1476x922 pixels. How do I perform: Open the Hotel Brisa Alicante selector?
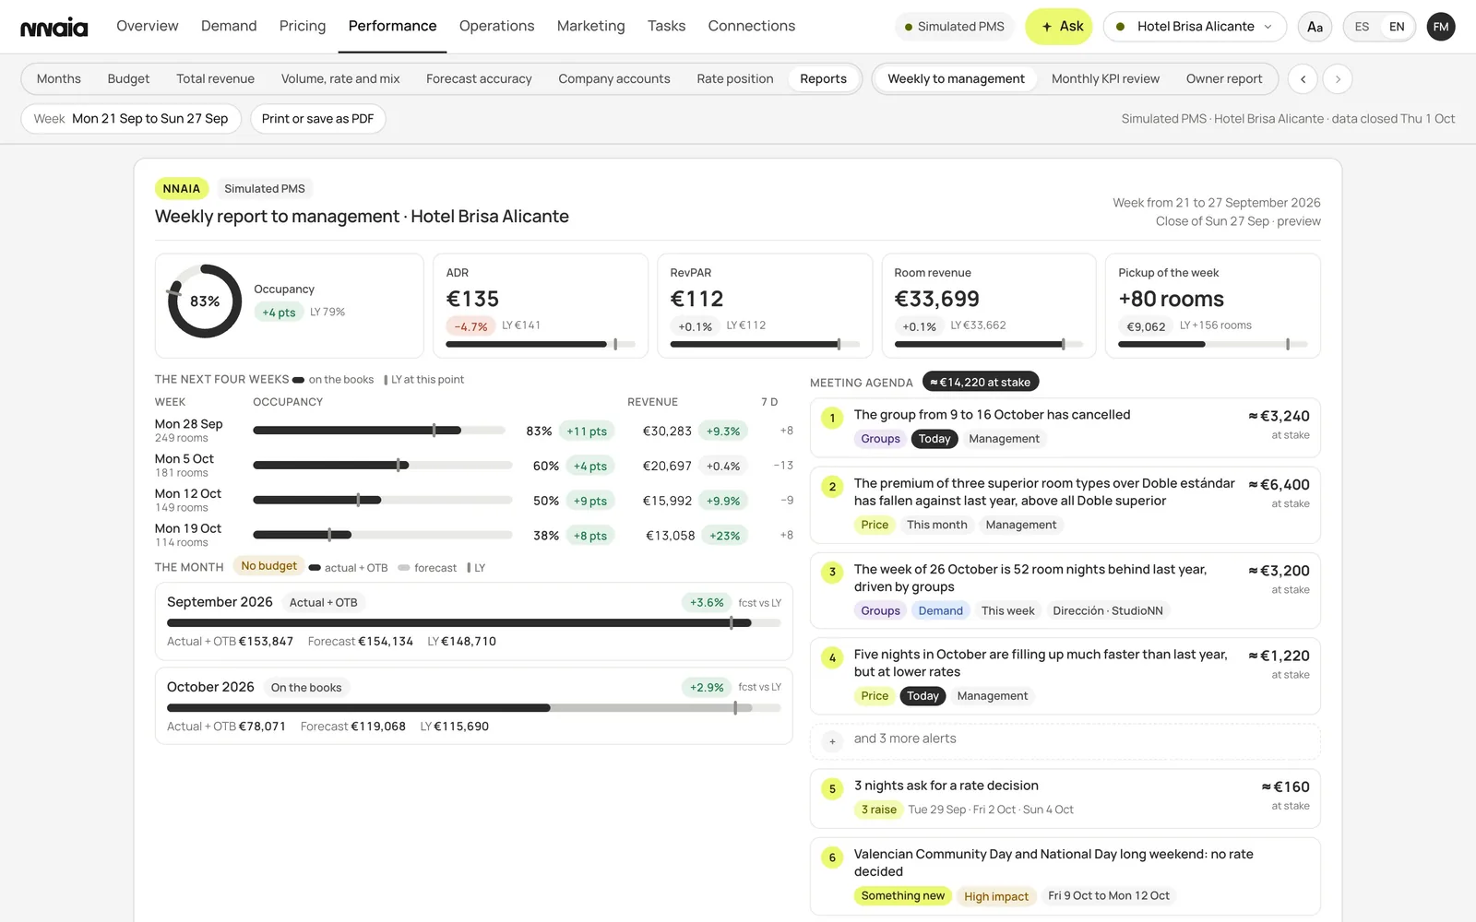pyautogui.click(x=1195, y=27)
